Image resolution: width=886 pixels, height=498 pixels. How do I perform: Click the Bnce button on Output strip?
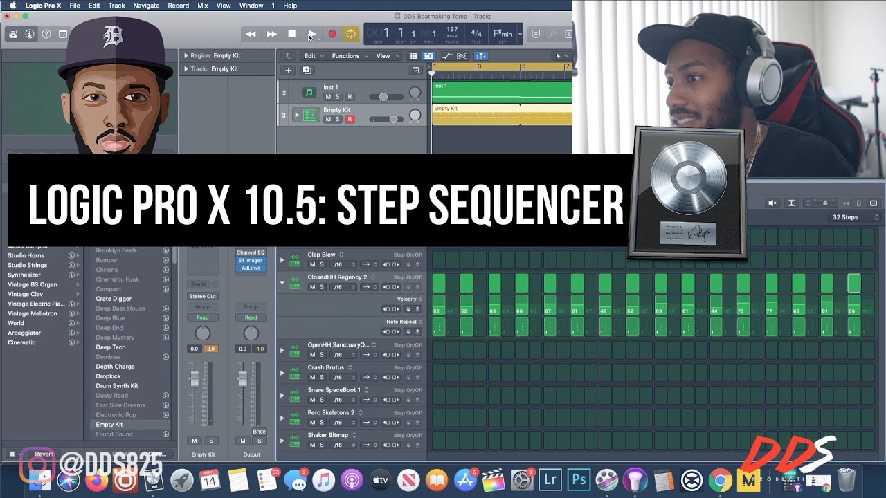click(x=259, y=432)
